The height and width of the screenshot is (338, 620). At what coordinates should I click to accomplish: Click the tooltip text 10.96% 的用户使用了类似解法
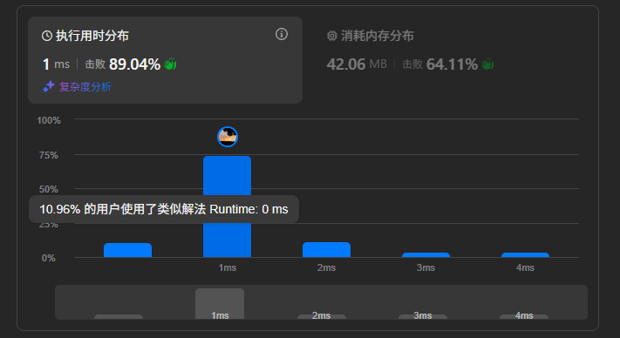(x=123, y=209)
